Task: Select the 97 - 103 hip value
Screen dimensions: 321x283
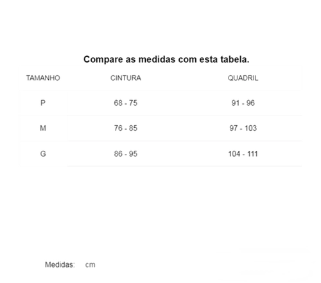Action: tap(243, 128)
